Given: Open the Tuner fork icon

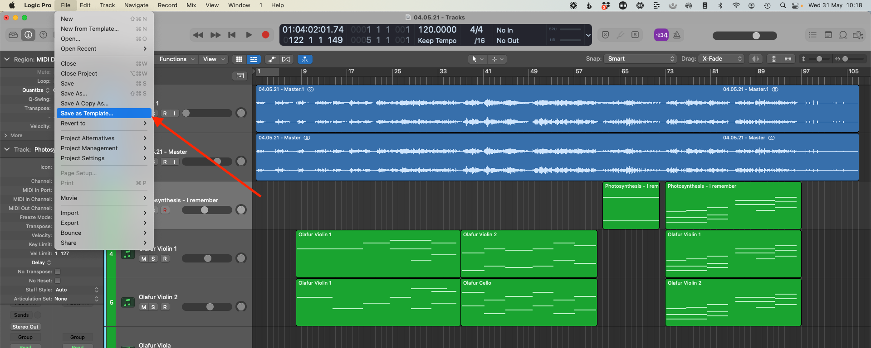Looking at the screenshot, I should [620, 35].
